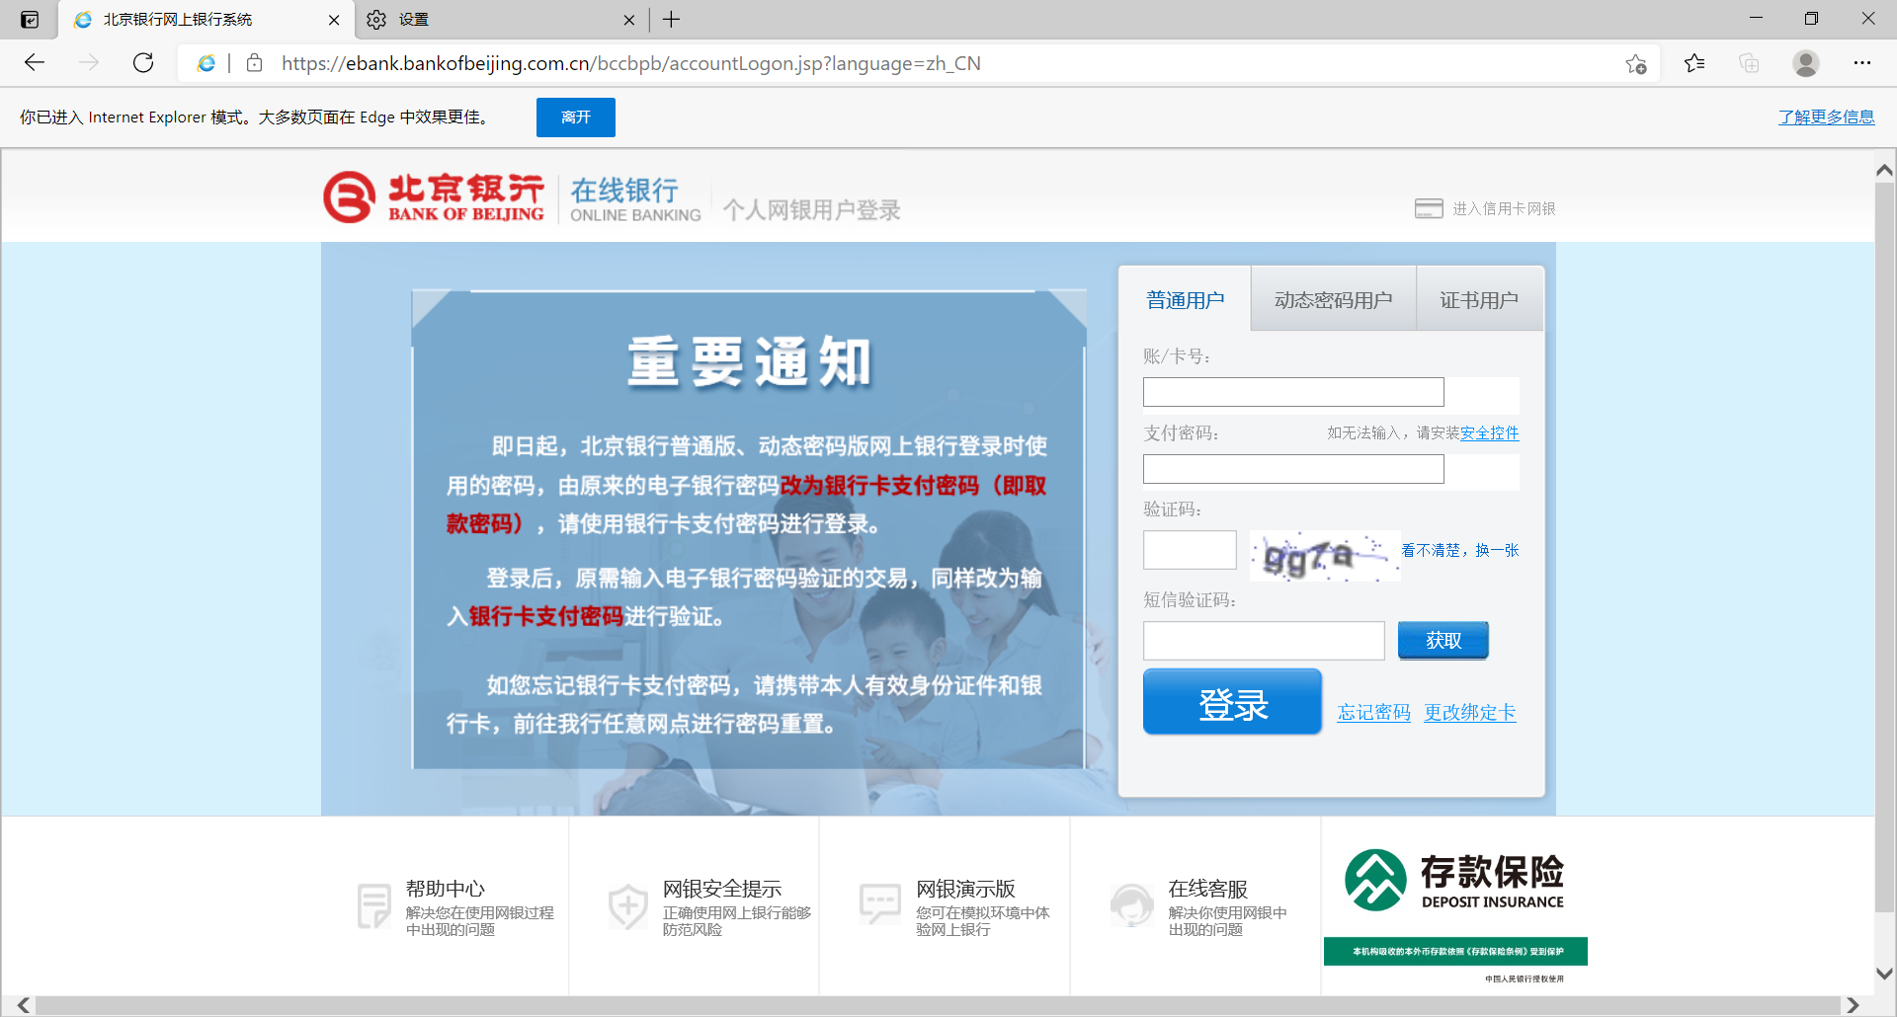Click the blue 登录 button
Image resolution: width=1897 pixels, height=1017 pixels.
pos(1232,702)
